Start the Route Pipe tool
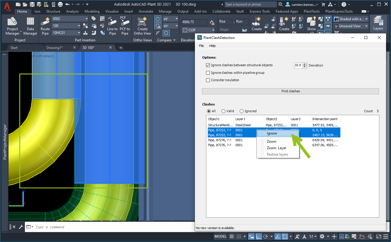This screenshot has width=391, height=242. pyautogui.click(x=45, y=26)
